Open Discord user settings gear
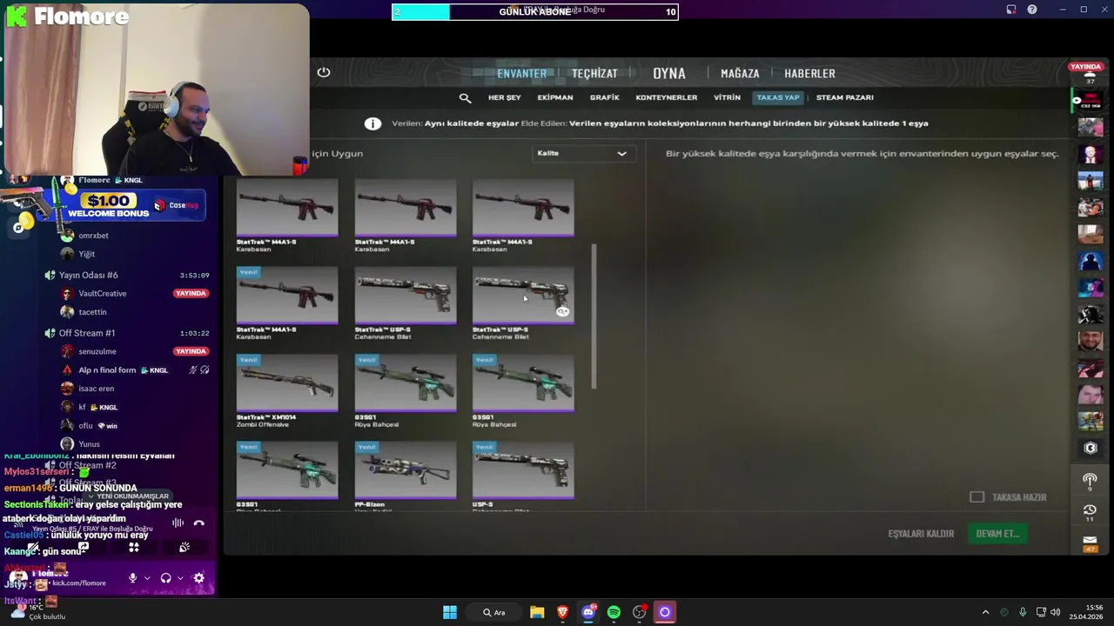The width and height of the screenshot is (1114, 626). click(199, 578)
